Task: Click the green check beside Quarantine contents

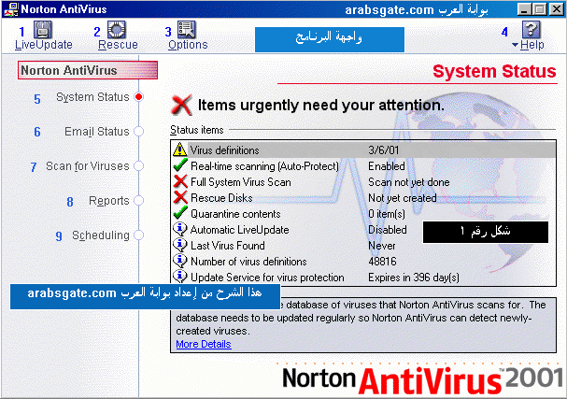Action: (180, 213)
